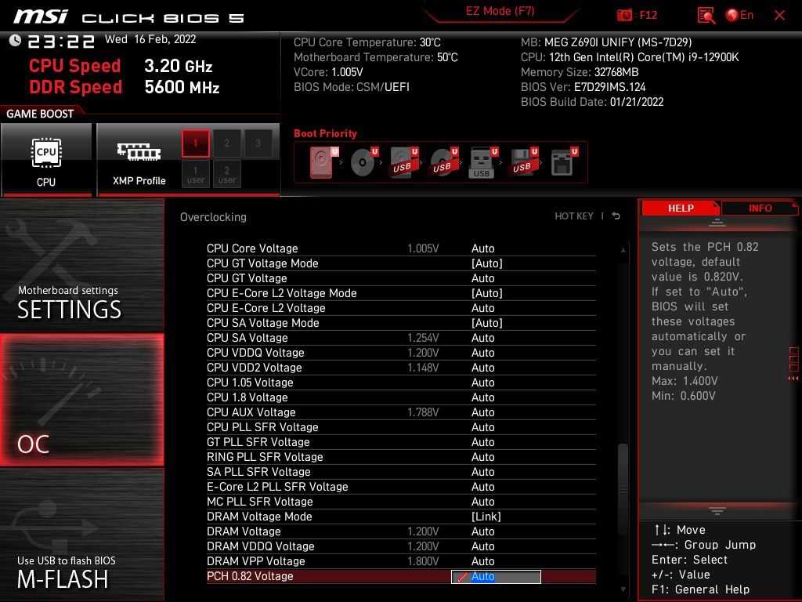Click the back arrow beside HOT KEY
Image resolution: width=802 pixels, height=602 pixels.
pos(616,216)
